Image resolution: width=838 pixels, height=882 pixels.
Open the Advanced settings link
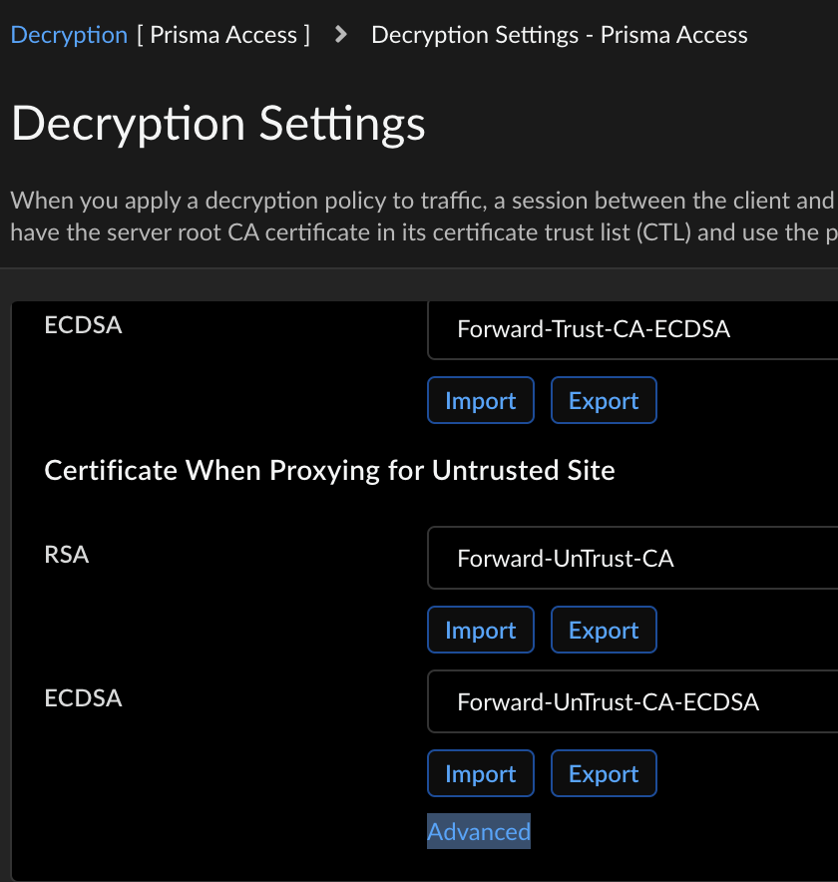[x=479, y=831]
